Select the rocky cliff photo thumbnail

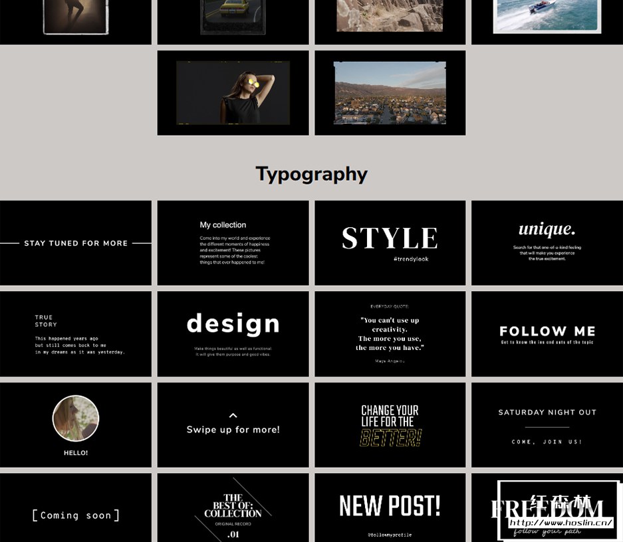pos(390,22)
